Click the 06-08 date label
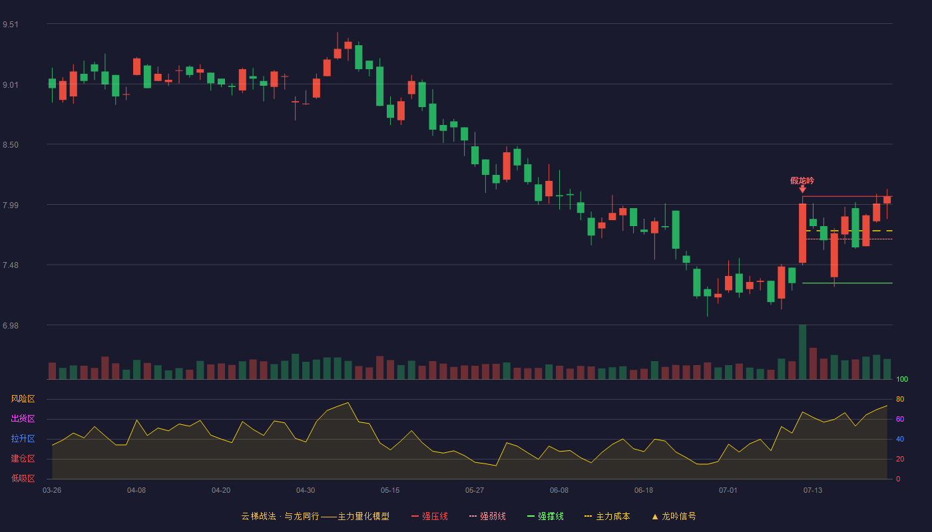This screenshot has width=932, height=532. [559, 490]
